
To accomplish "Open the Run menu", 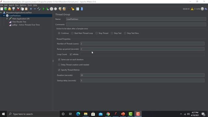I will click(x=17, y=5).
